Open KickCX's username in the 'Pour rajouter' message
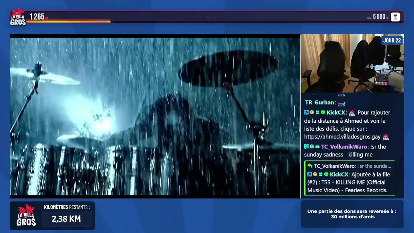Screen dimensions: 414x233 point(336,113)
